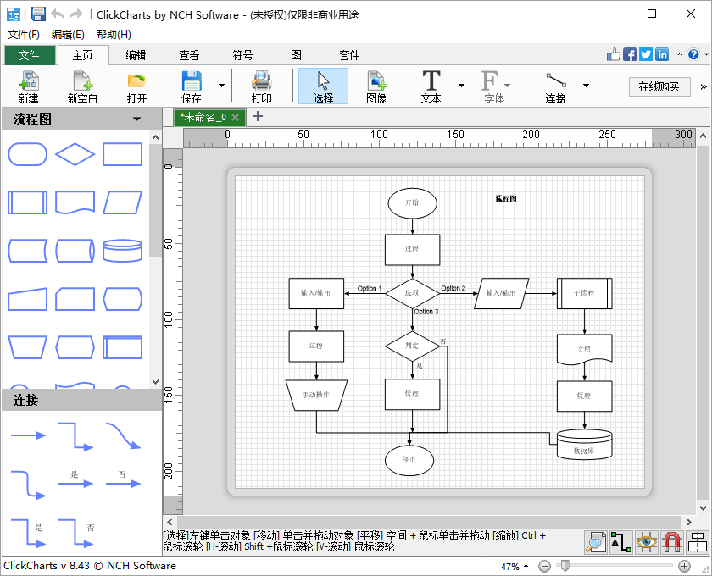Image resolution: width=712 pixels, height=576 pixels.
Task: Select the database cylinder shape
Action: [123, 251]
